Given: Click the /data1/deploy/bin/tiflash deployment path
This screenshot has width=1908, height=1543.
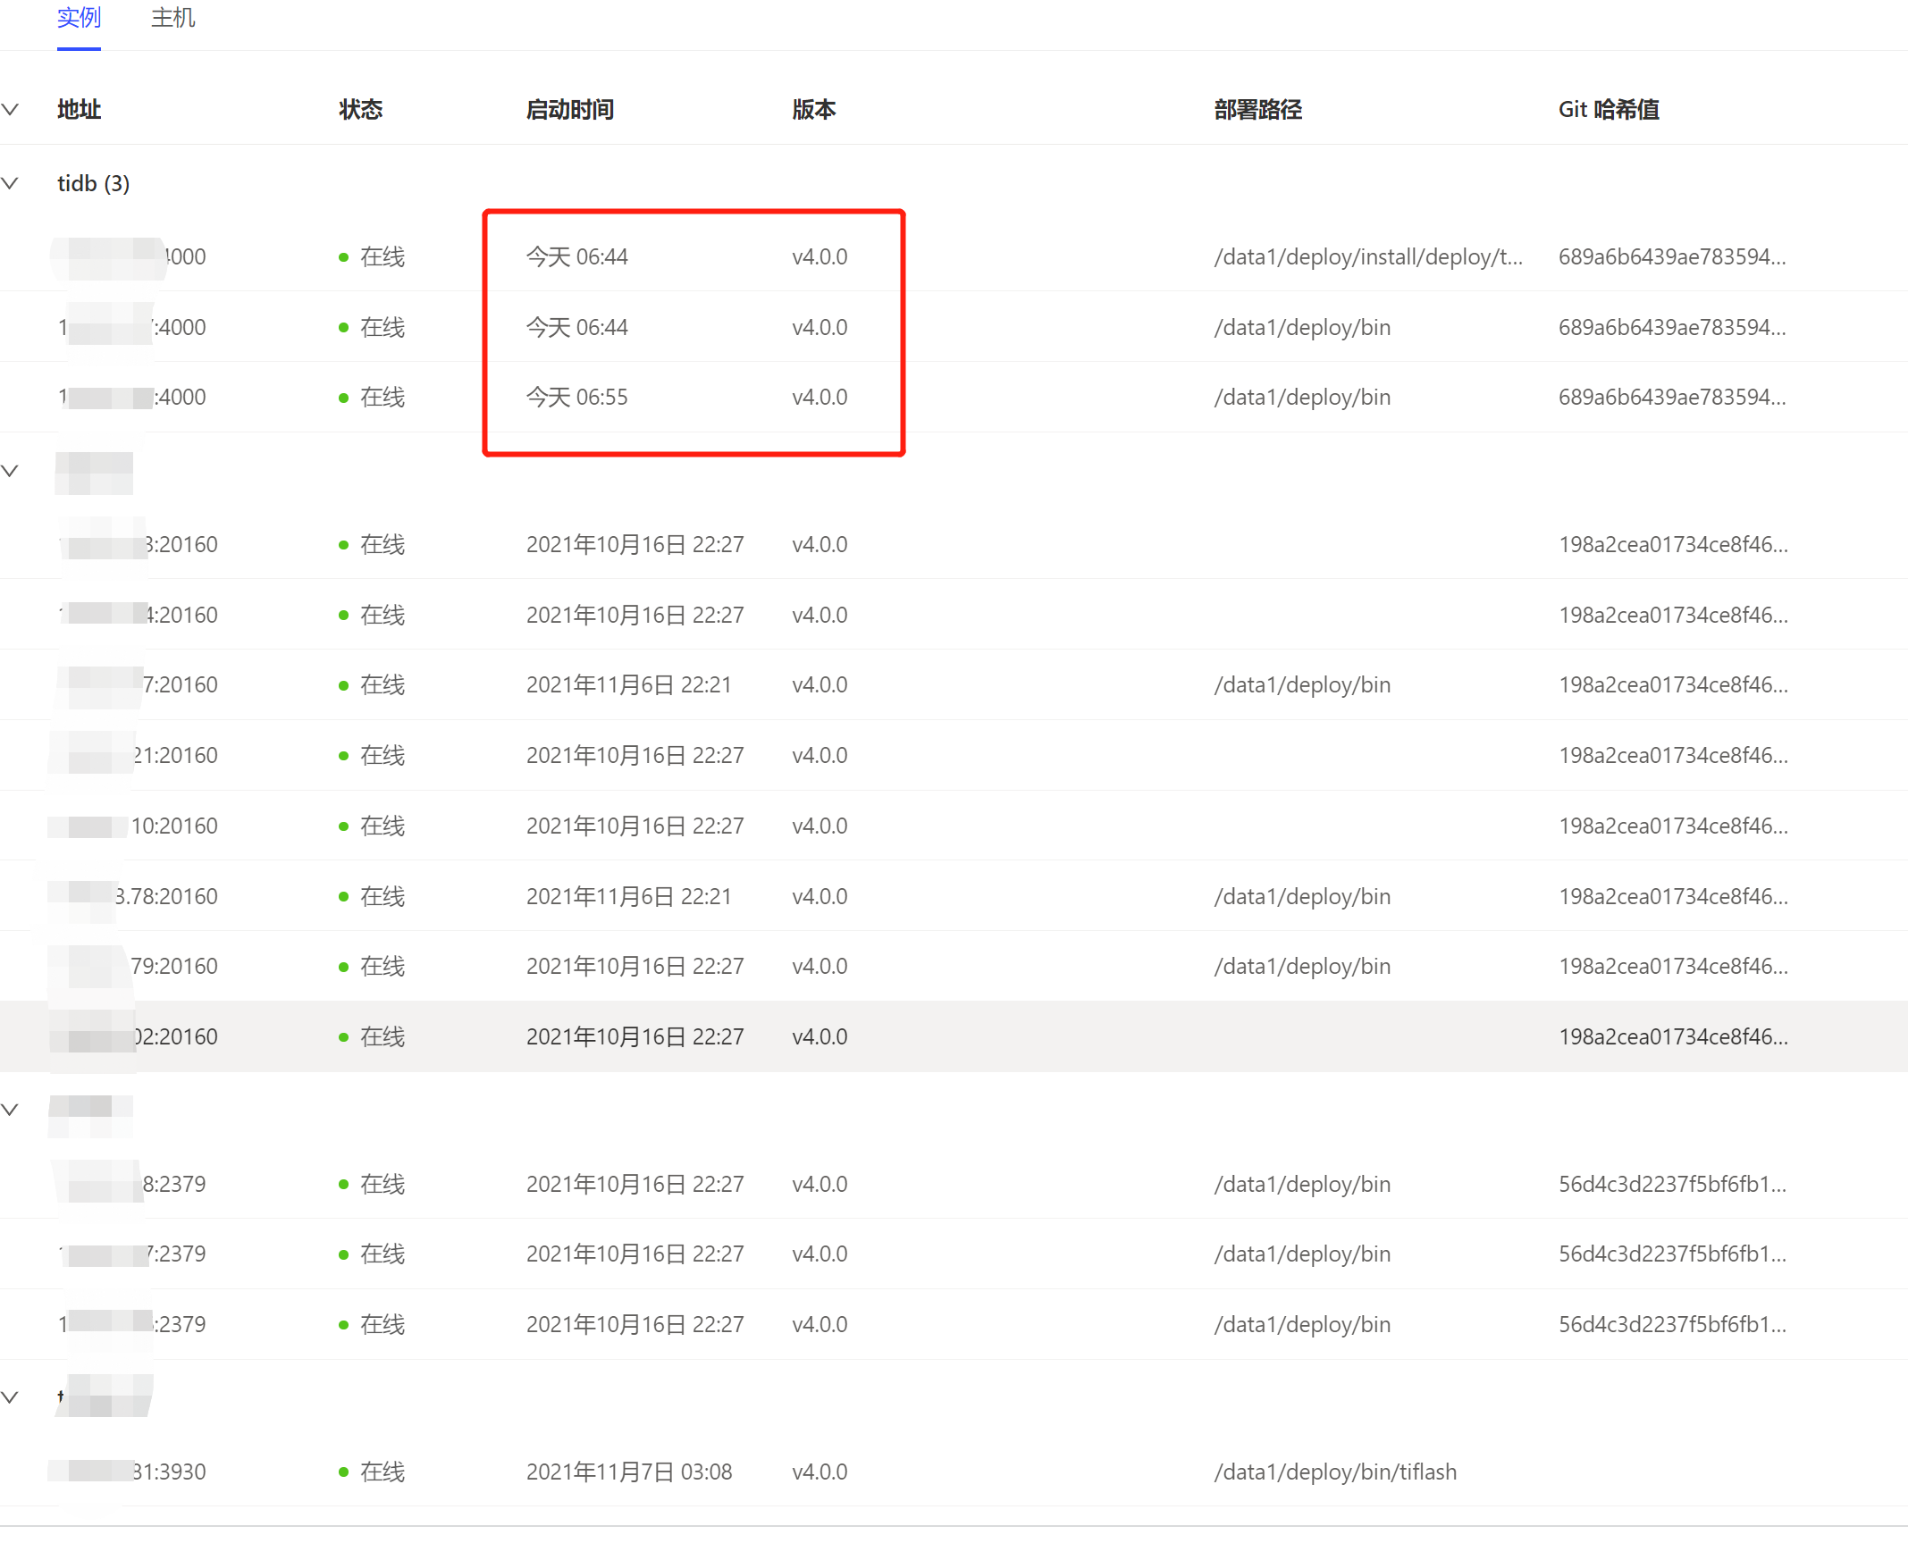Looking at the screenshot, I should coord(1334,1472).
